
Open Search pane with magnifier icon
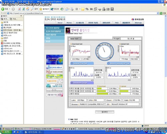[x=34, y=9]
